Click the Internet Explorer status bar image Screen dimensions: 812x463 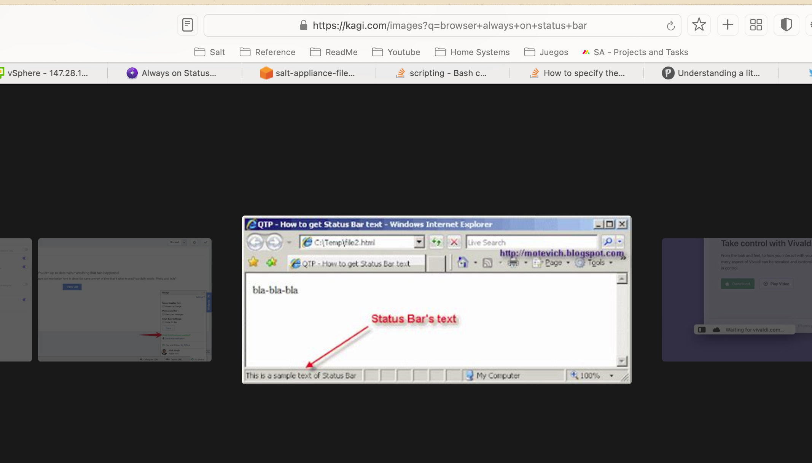[436, 300]
